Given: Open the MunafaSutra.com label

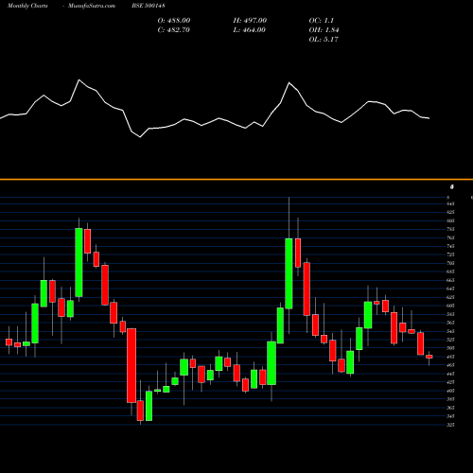Looking at the screenshot, I should pos(92,6).
